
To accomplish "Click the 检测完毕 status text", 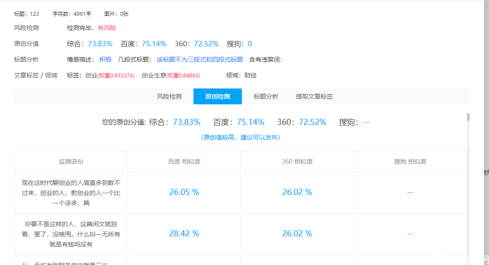I will (x=79, y=28).
